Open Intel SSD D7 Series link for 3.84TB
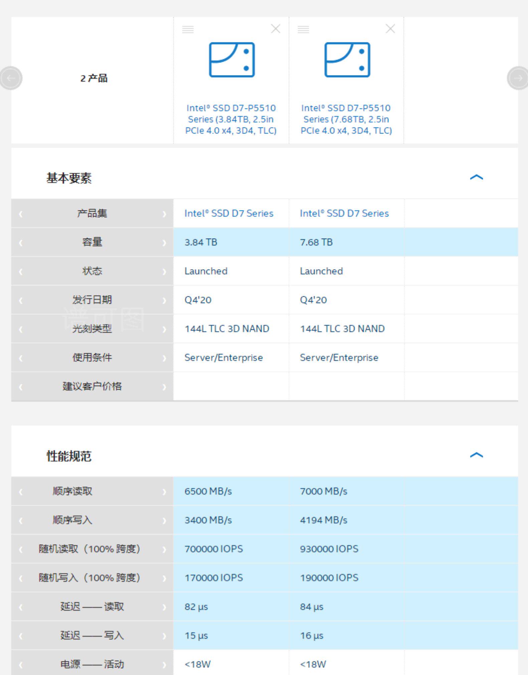This screenshot has height=675, width=528. click(x=229, y=214)
